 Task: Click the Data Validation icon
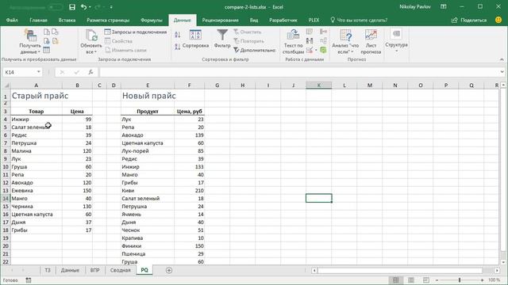[x=310, y=50]
